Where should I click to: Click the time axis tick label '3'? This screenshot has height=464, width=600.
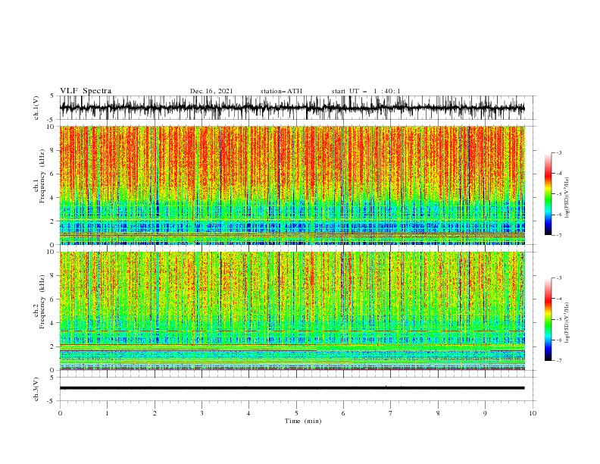pyautogui.click(x=202, y=413)
